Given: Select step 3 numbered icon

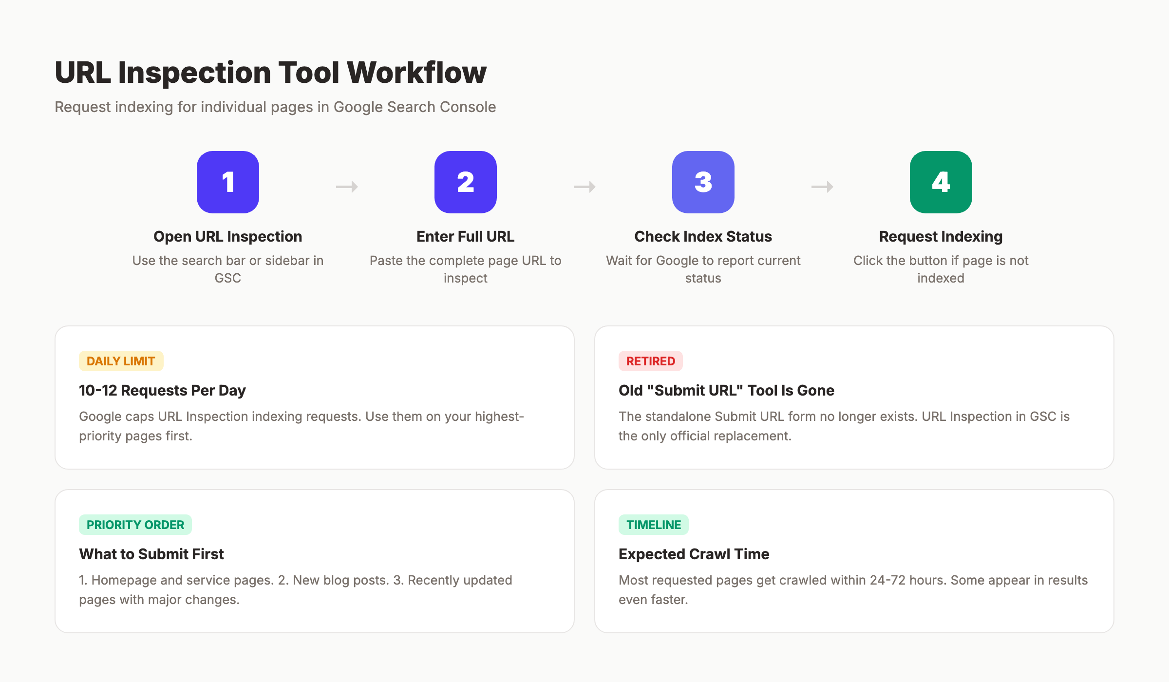Looking at the screenshot, I should [x=703, y=182].
